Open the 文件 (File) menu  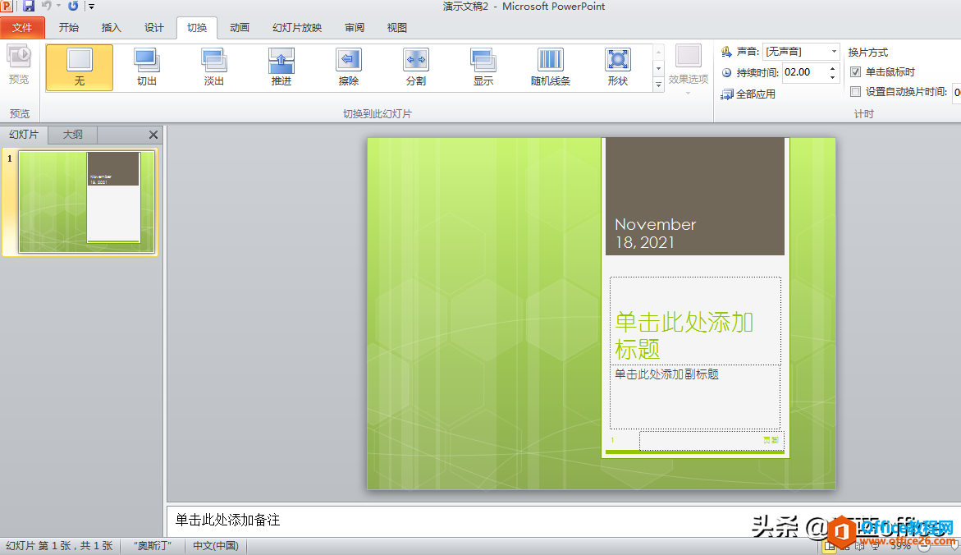pos(23,27)
